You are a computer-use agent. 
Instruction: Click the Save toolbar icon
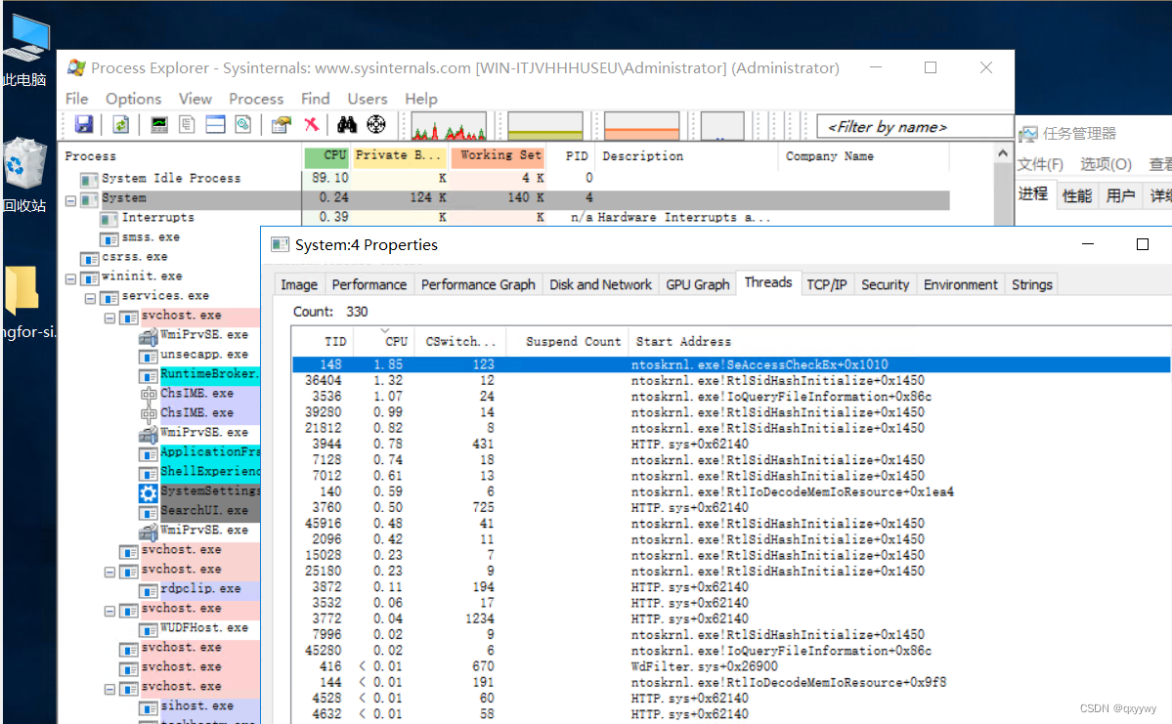84,124
